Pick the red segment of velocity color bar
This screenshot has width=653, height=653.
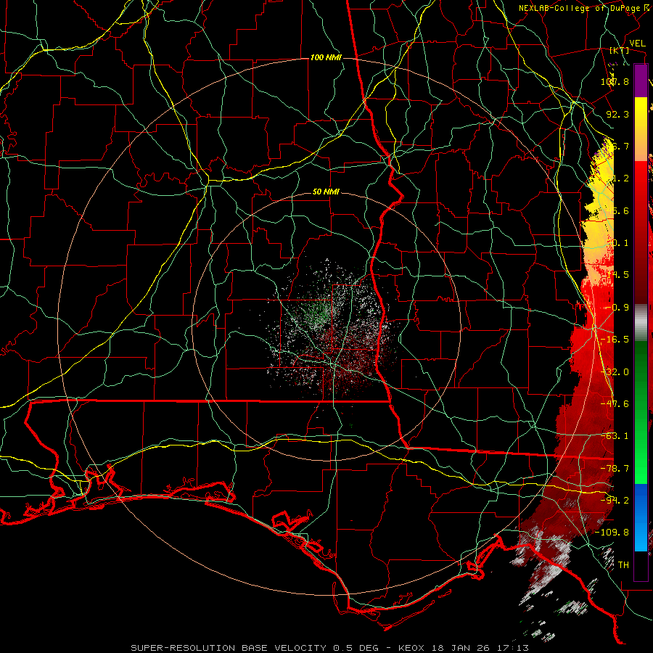pyautogui.click(x=641, y=232)
